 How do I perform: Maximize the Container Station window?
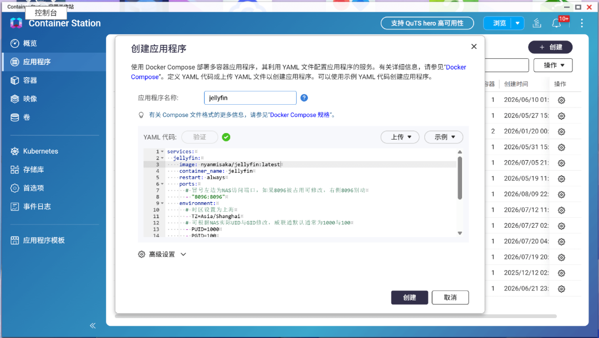click(578, 7)
